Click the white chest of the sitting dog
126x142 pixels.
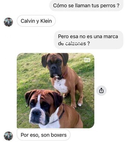(x=61, y=86)
